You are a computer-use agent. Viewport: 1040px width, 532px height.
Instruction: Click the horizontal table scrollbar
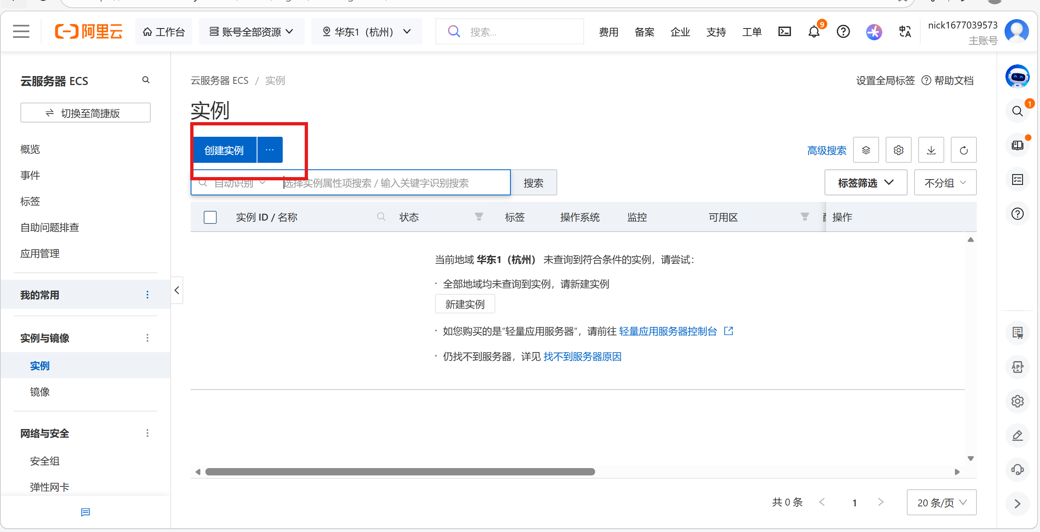(x=400, y=472)
